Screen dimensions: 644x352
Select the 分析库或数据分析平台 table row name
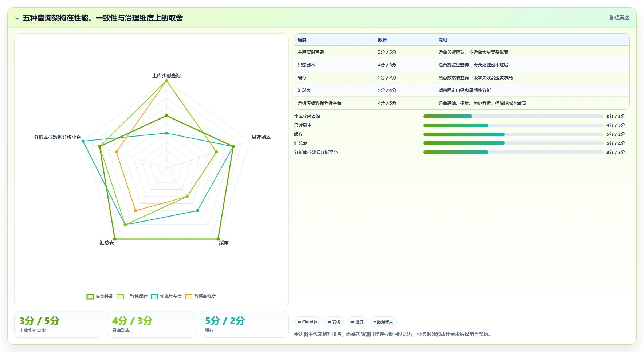[319, 103]
